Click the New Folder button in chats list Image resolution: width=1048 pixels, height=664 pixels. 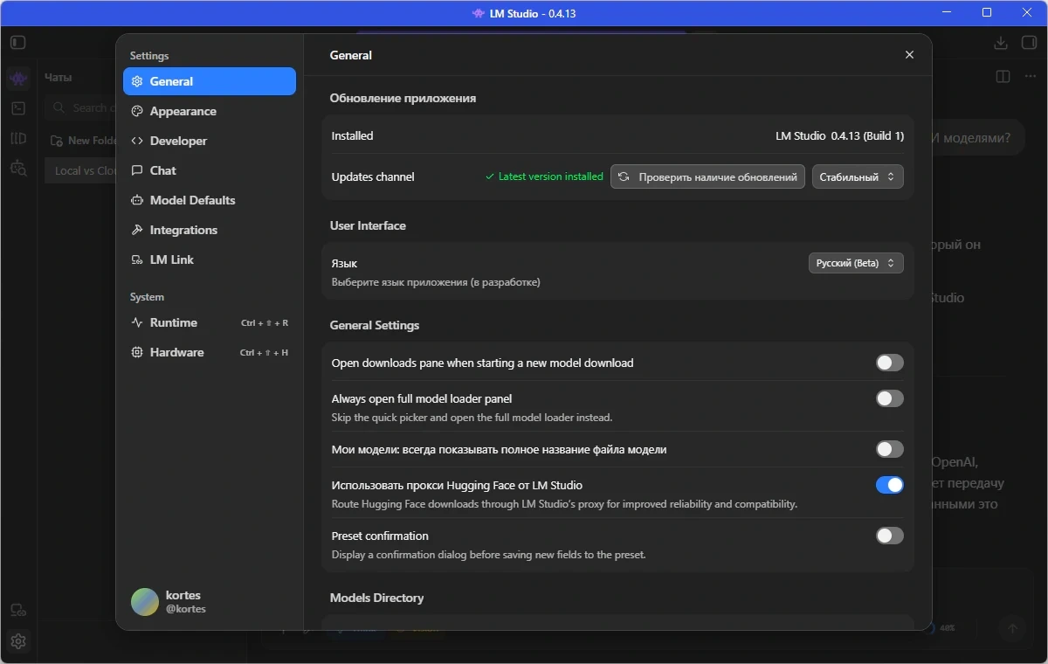pos(83,140)
